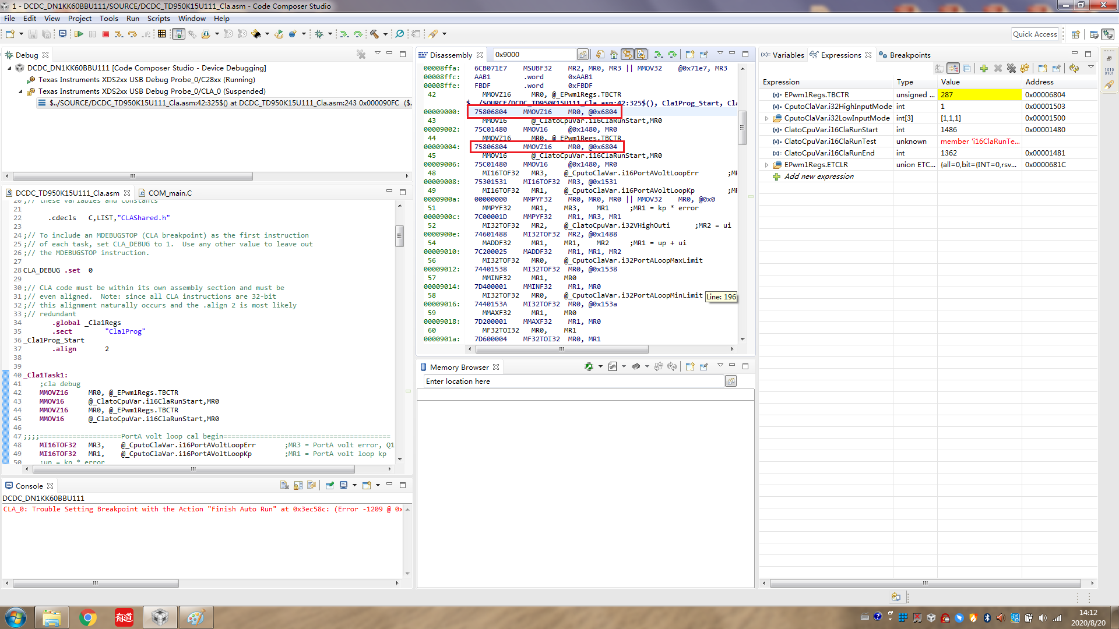Click the Add new expression link
The width and height of the screenshot is (1119, 629).
(818, 176)
